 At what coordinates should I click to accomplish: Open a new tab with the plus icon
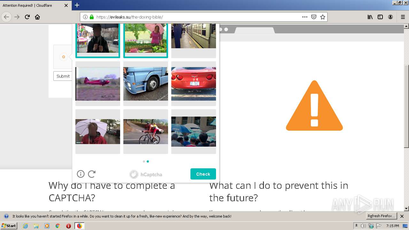coord(77,5)
